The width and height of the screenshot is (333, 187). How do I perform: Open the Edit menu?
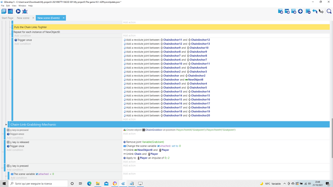[8, 6]
